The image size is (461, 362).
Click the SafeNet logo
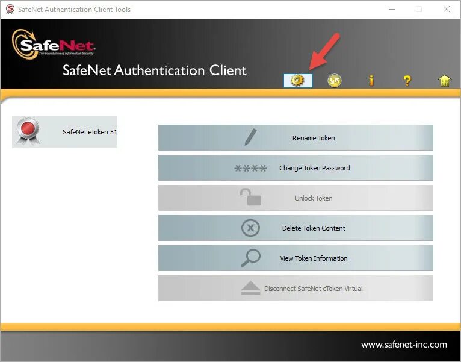[54, 44]
